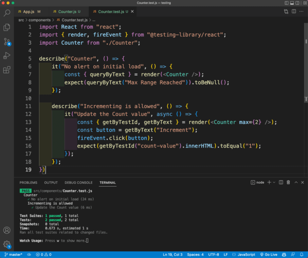Open the Extensions view
Screen dimensions: 308x258
7,70
